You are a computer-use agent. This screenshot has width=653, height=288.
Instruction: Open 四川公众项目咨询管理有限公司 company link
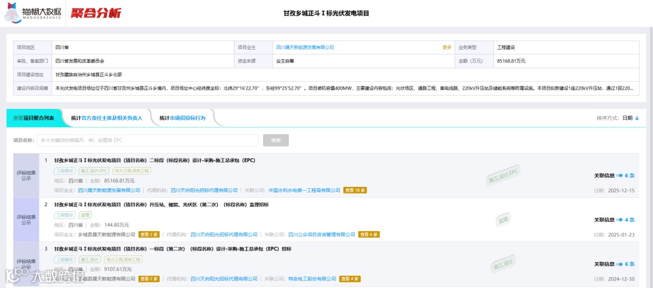click(x=322, y=235)
